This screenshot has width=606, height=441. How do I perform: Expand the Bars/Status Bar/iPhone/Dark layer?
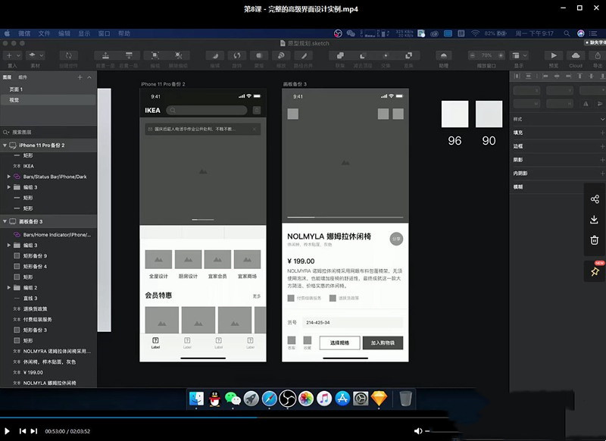[x=8, y=177]
